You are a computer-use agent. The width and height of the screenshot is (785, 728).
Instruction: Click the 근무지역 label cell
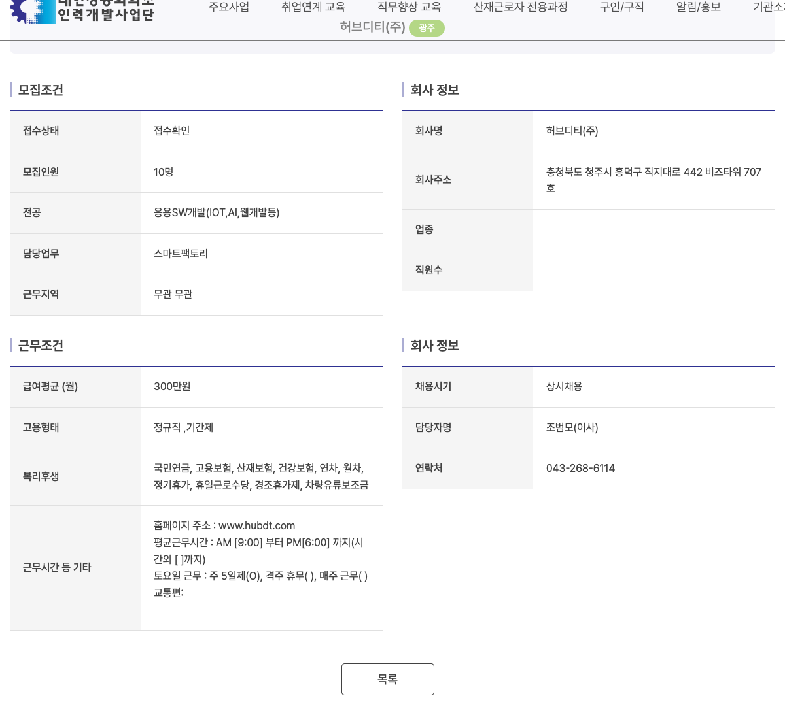coord(75,295)
